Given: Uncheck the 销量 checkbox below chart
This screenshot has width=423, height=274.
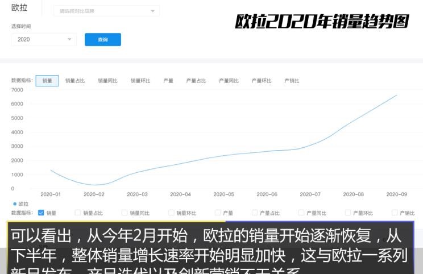Looking at the screenshot, I should (41, 213).
